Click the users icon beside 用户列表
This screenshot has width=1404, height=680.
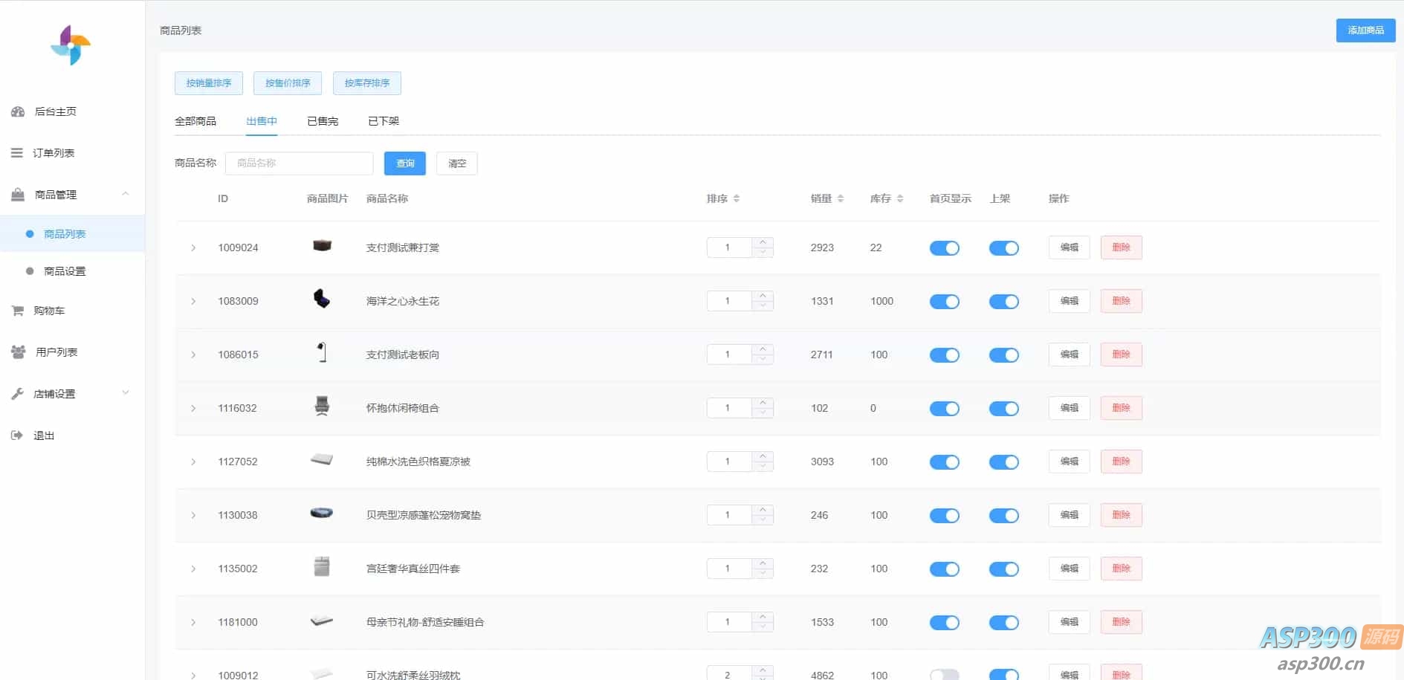tap(18, 352)
